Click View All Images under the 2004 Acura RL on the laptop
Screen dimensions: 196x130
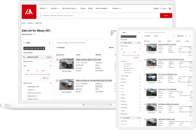pyautogui.click(x=66, y=92)
